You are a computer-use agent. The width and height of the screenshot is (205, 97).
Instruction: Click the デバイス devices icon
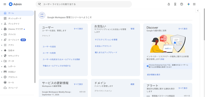click(5, 34)
